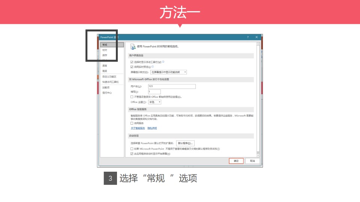
Task: Toggle 选择时显示浮动工具栏 checkbox
Action: [132, 62]
